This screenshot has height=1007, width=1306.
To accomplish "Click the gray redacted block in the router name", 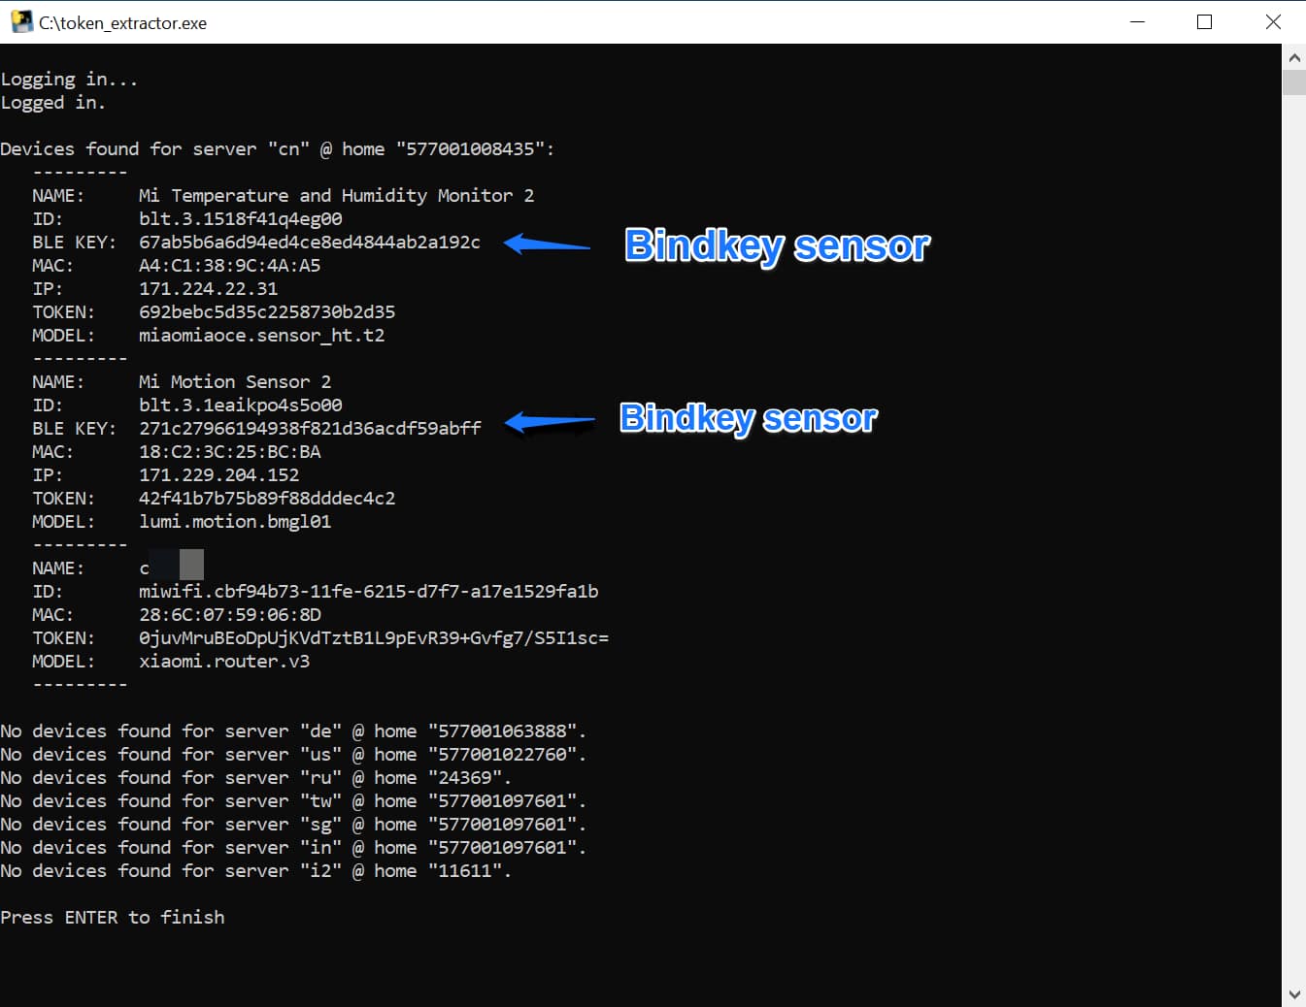I will (191, 565).
